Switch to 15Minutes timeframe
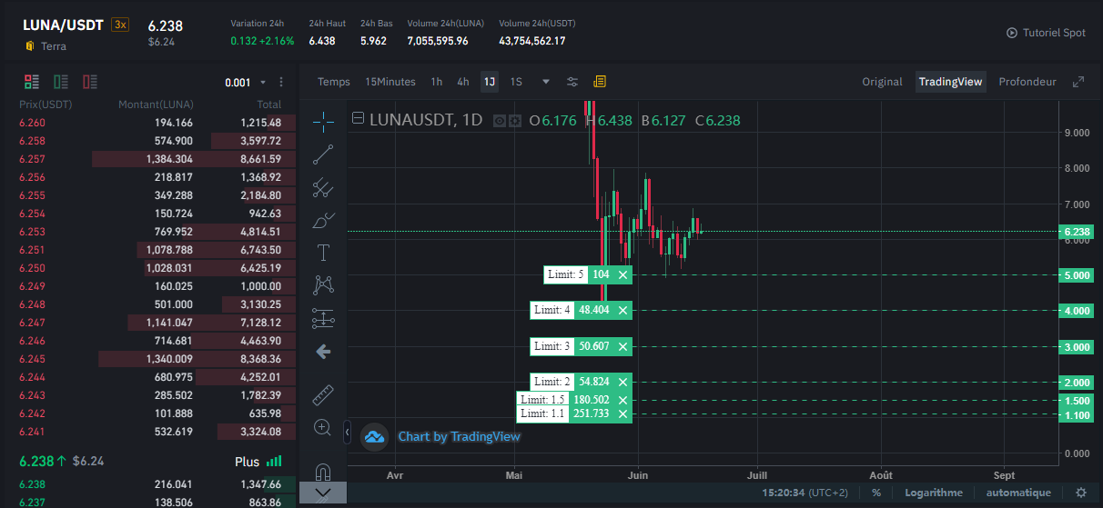 pos(390,82)
